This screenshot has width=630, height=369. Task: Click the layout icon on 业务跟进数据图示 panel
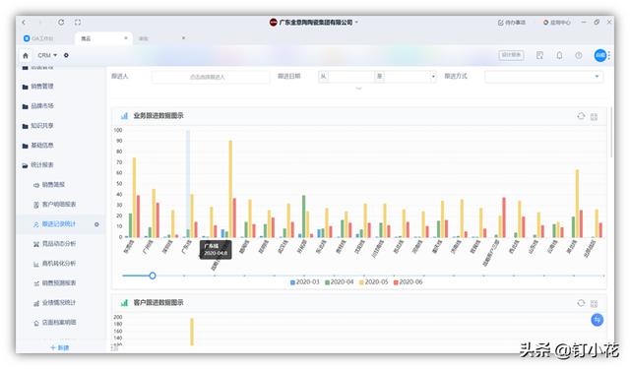click(595, 116)
